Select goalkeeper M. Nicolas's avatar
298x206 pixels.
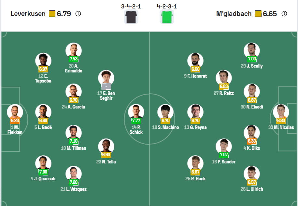281,112
